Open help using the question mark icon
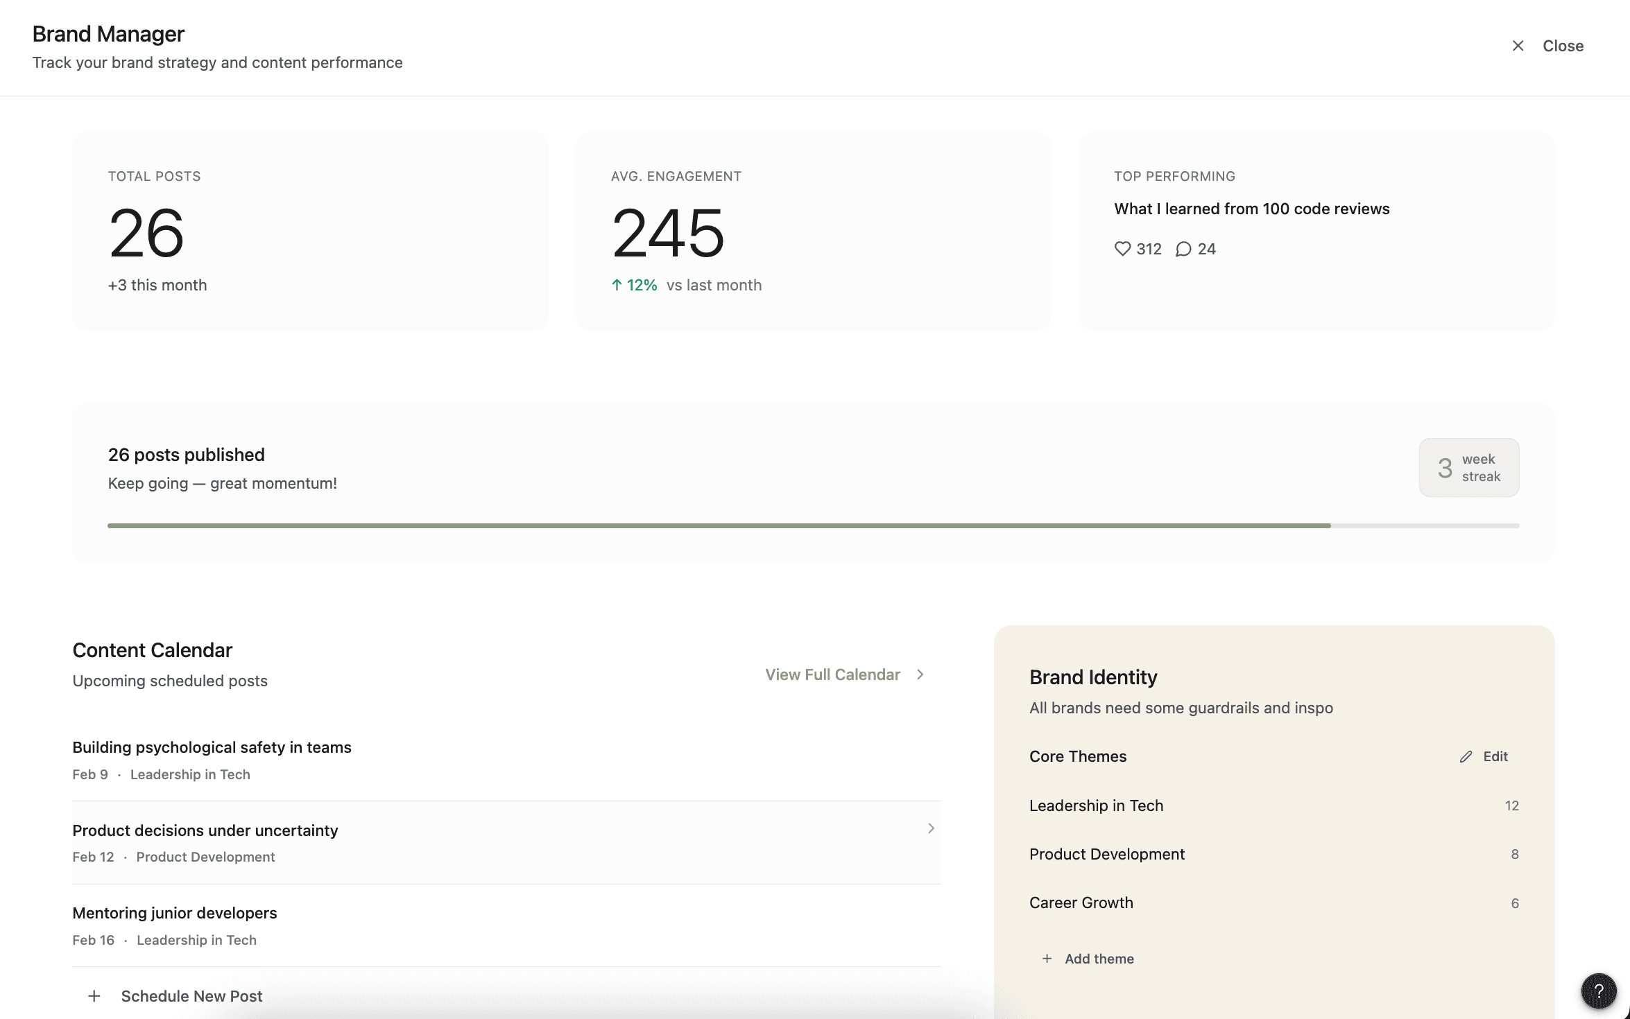The width and height of the screenshot is (1630, 1019). 1599,990
